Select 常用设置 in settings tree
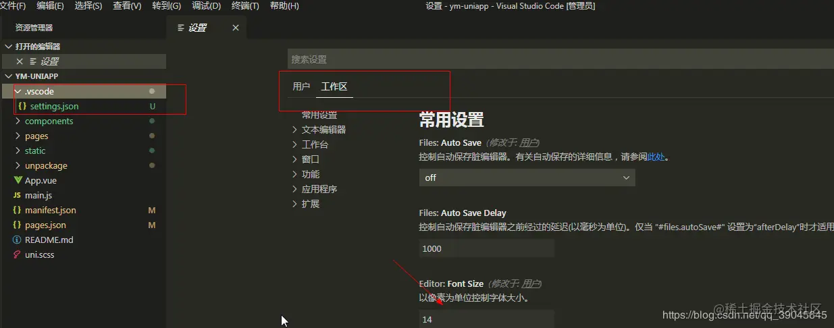This screenshot has width=834, height=328. tap(319, 115)
